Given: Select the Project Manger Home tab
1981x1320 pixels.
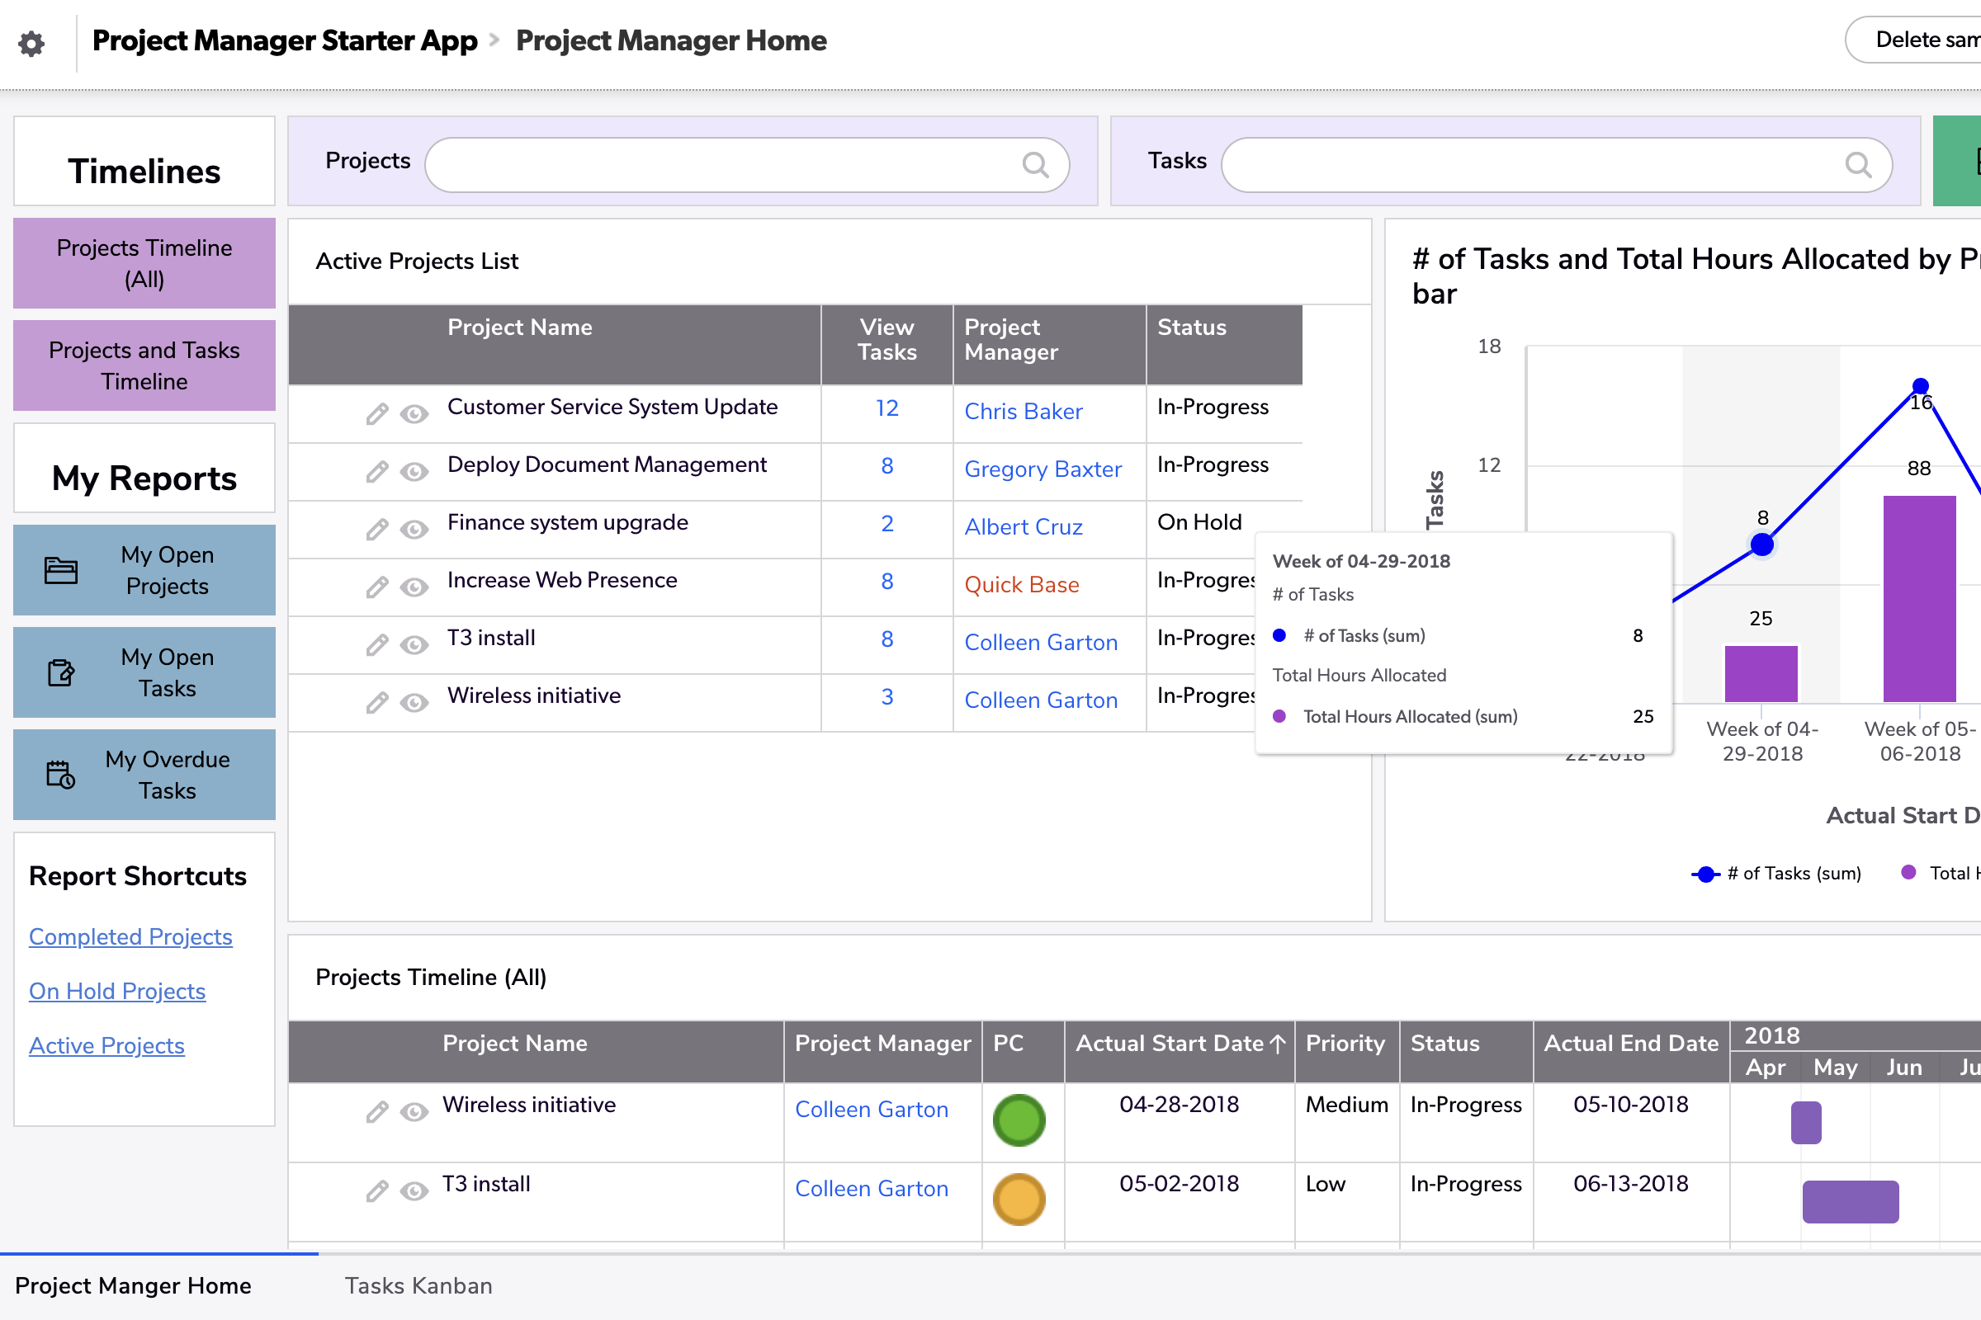Looking at the screenshot, I should [134, 1285].
